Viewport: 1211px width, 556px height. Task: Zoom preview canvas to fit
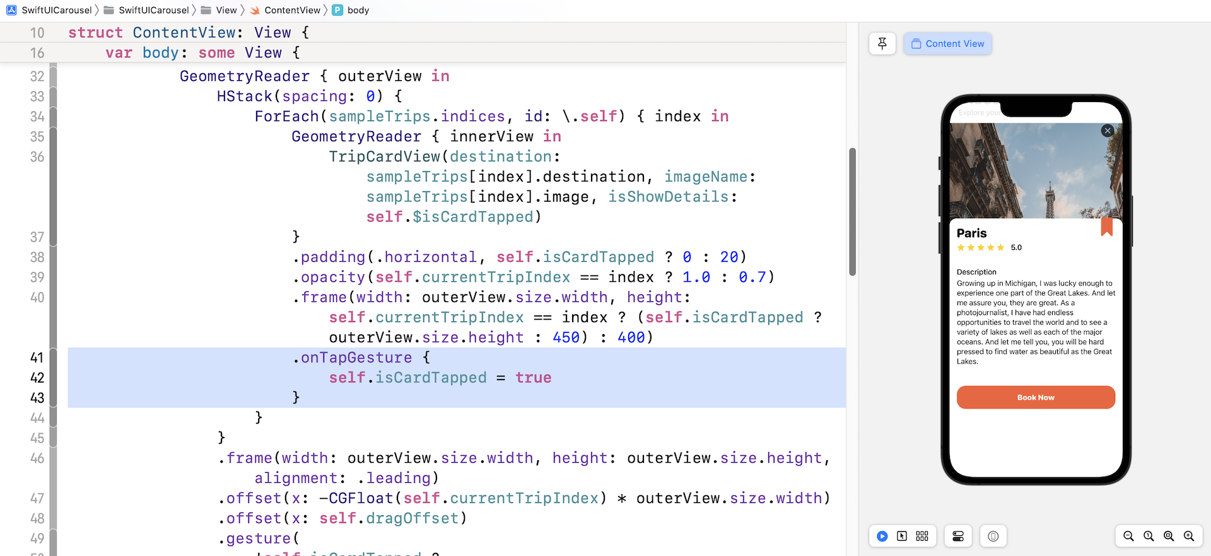tap(1169, 536)
